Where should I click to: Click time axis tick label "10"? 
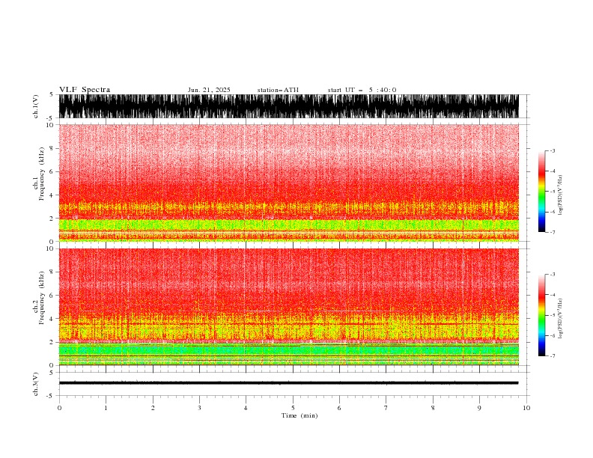pos(526,408)
